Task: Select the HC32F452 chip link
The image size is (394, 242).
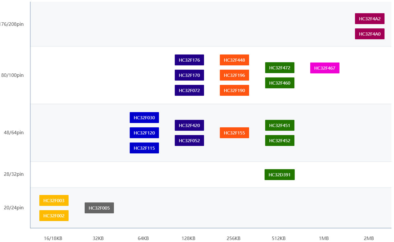Action: click(x=280, y=140)
